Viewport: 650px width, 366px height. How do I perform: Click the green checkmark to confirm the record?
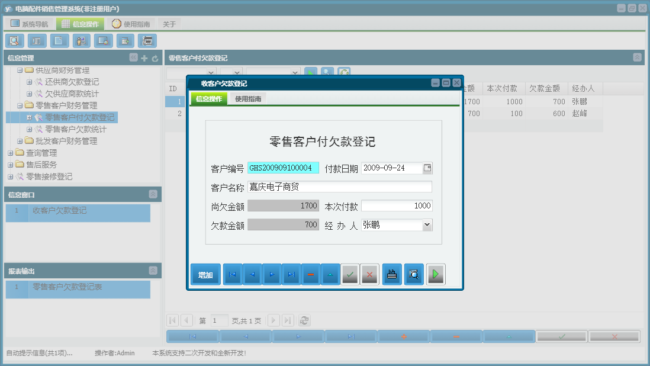[349, 274]
